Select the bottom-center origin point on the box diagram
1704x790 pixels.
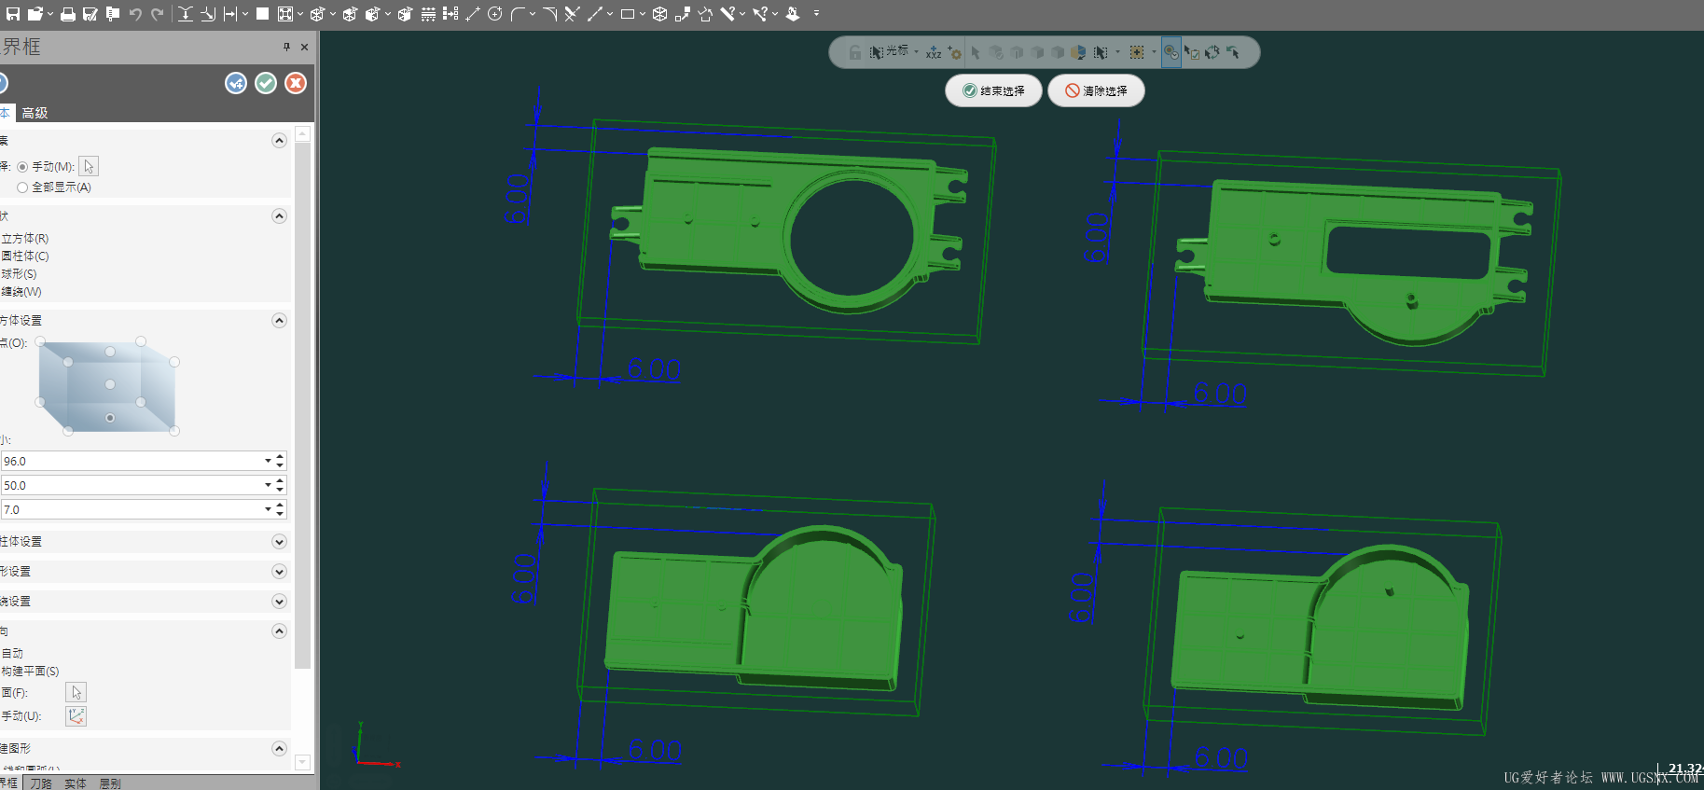(110, 418)
